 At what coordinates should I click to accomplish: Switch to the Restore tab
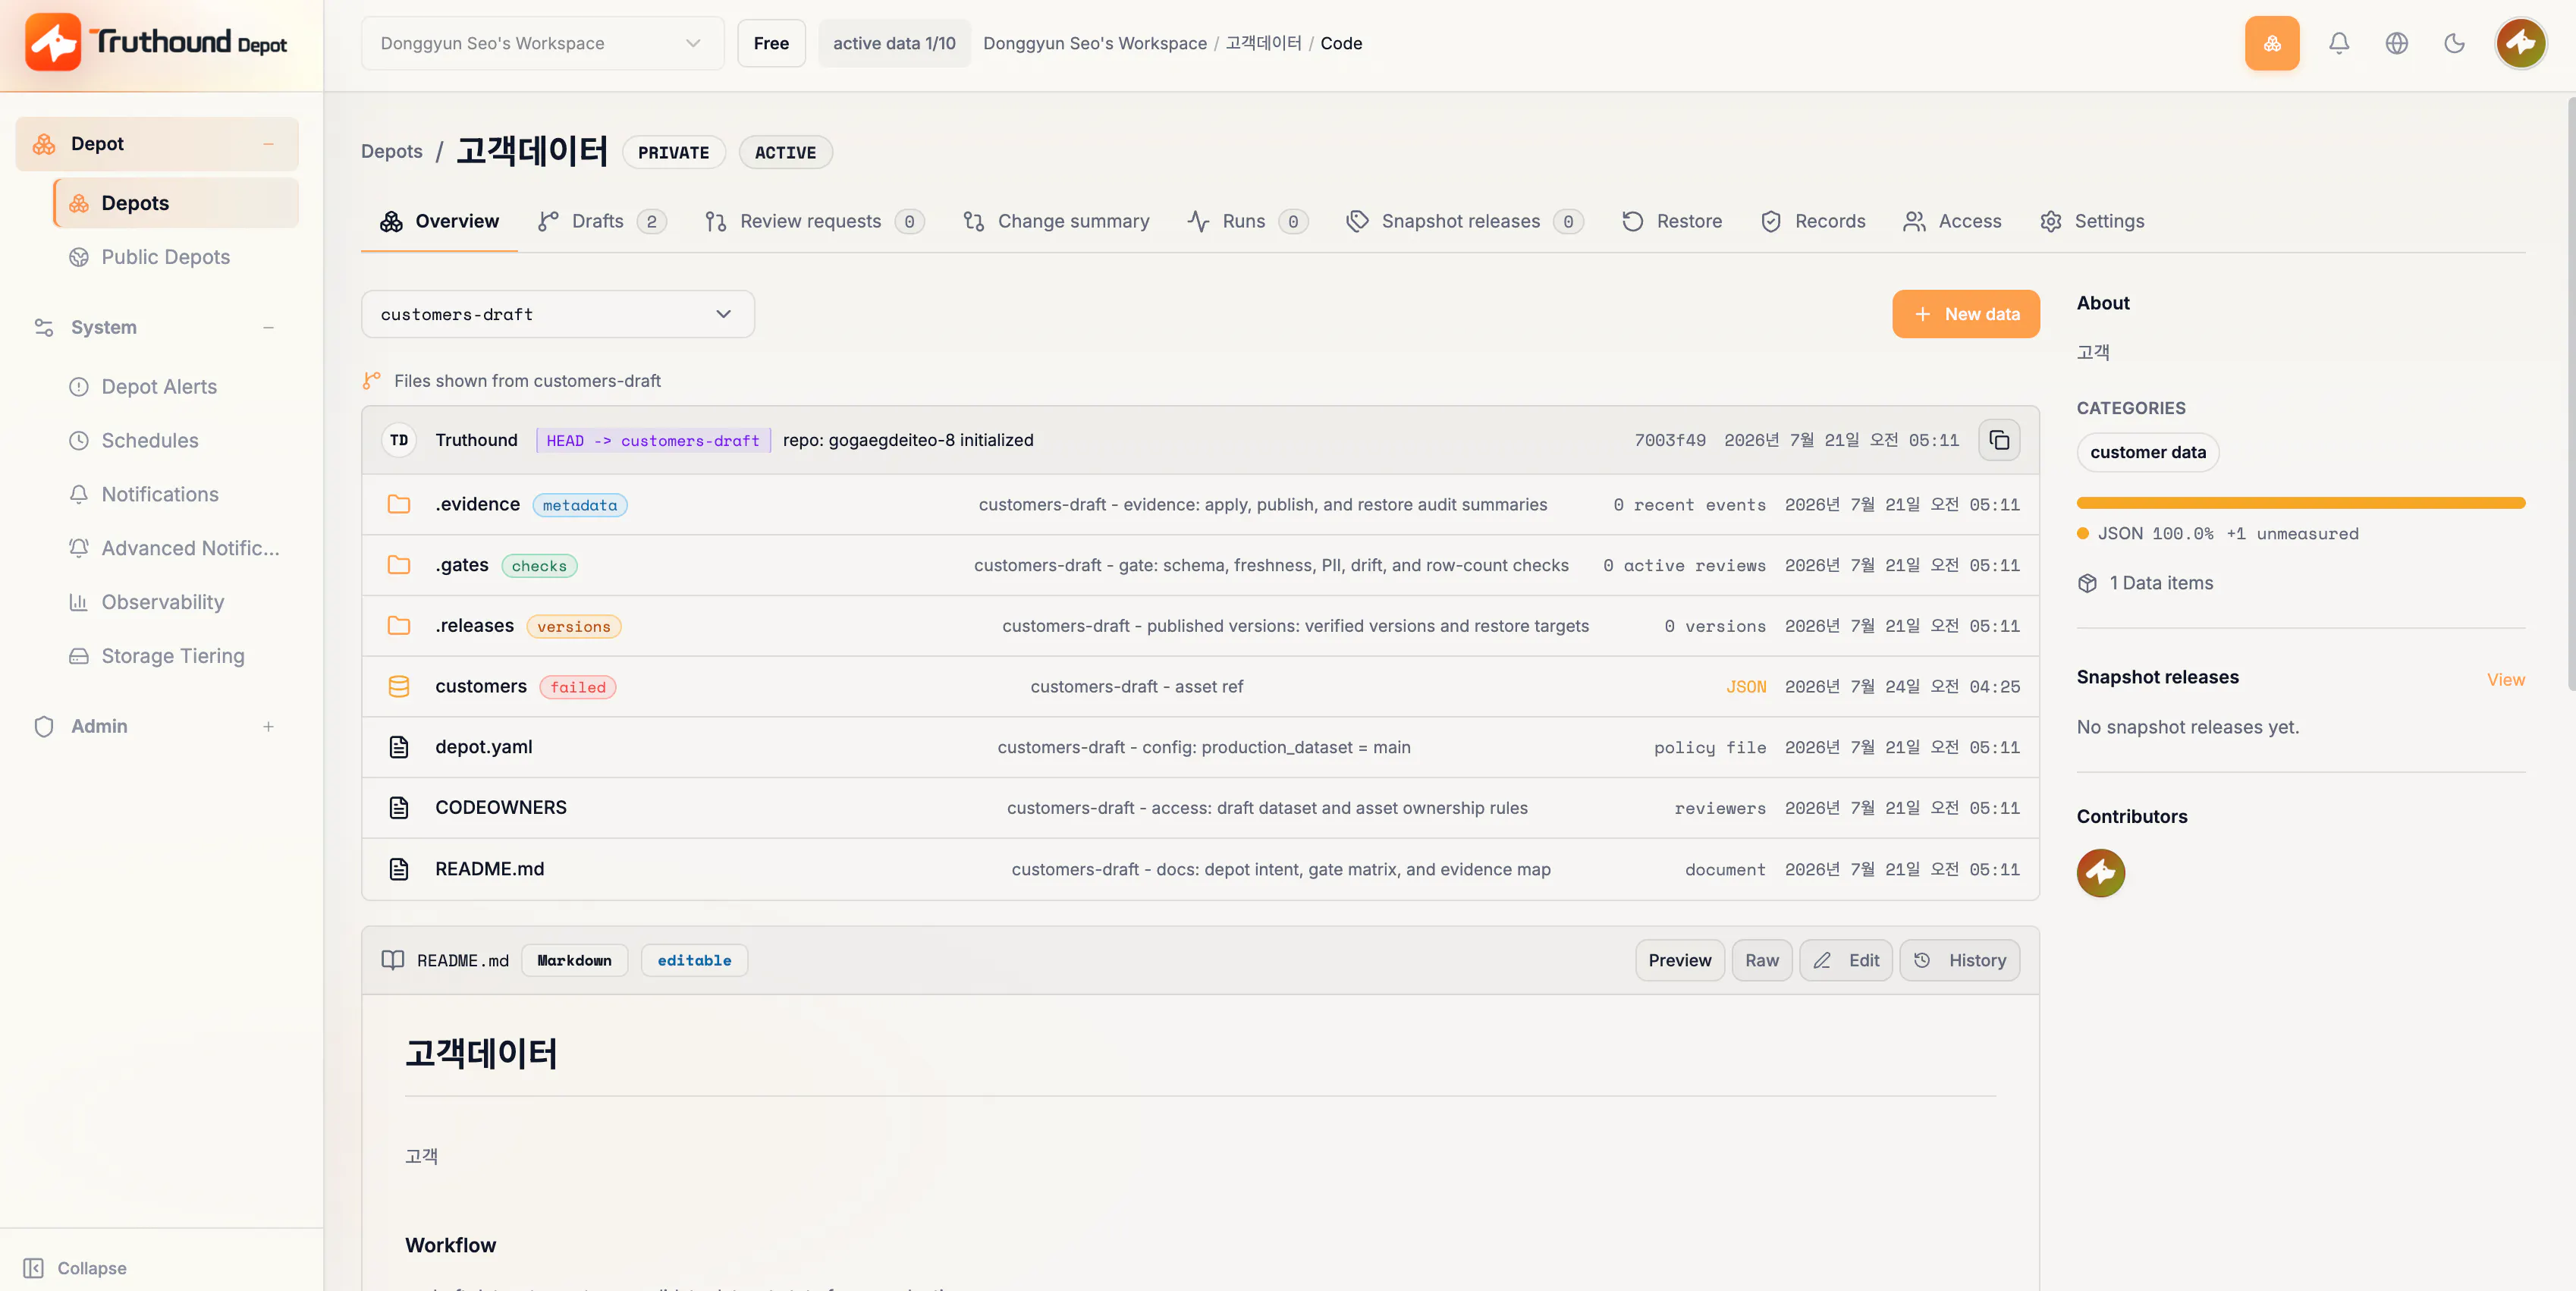(x=1671, y=221)
